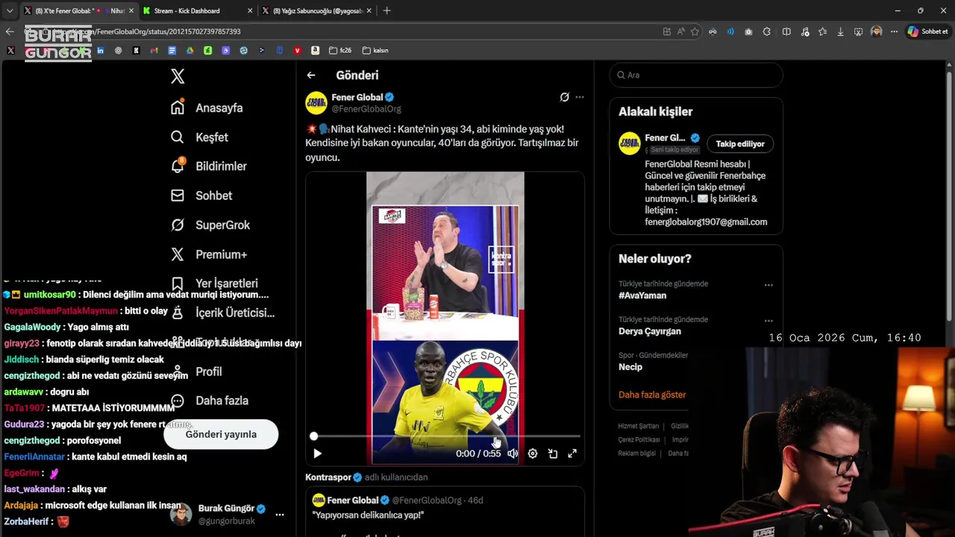Open the fc26 bookmarks folder
The height and width of the screenshot is (537, 955).
[340, 51]
